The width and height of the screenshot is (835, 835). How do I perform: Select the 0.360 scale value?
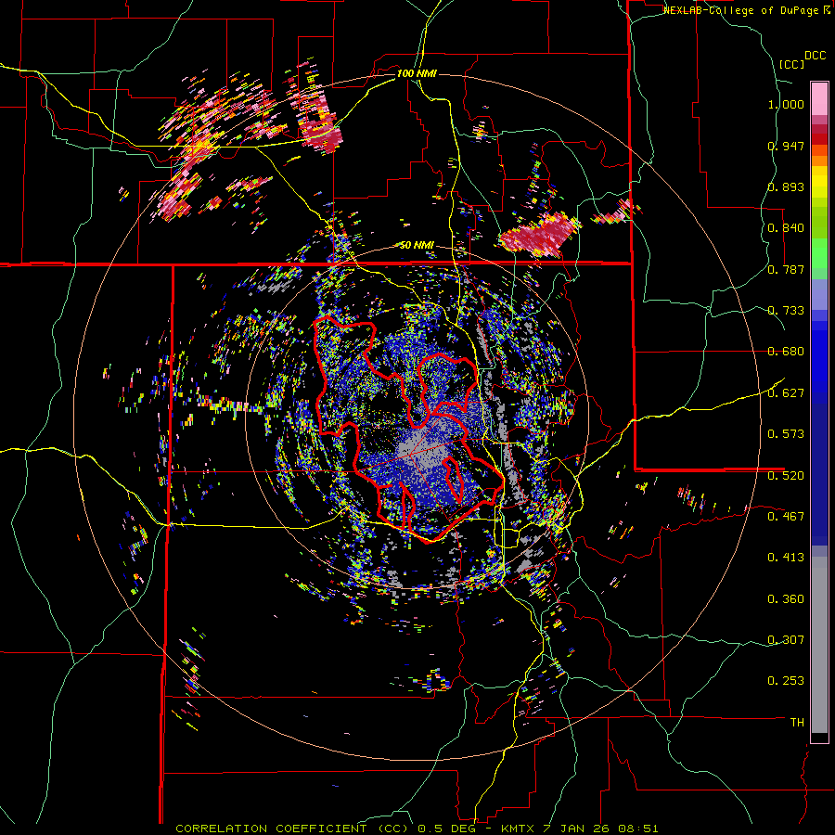786,598
